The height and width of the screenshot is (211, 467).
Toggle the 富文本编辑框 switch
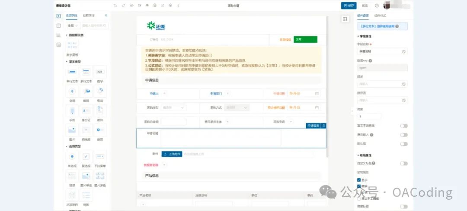point(403,126)
